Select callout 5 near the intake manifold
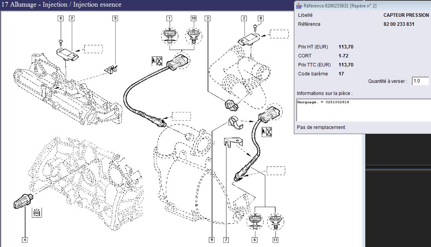This screenshot has width=431, height=247. click(x=115, y=18)
